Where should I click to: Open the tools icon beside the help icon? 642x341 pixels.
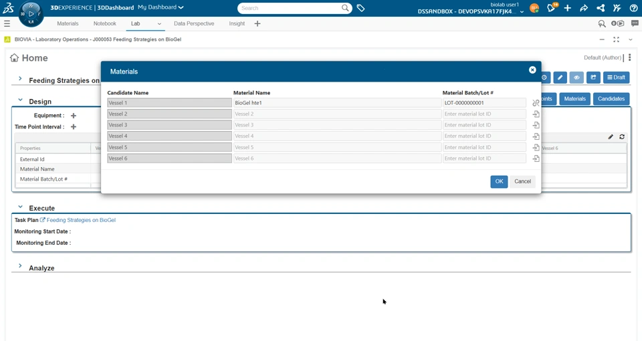(x=617, y=8)
